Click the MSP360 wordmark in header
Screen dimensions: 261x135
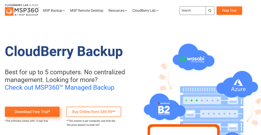point(27,10)
